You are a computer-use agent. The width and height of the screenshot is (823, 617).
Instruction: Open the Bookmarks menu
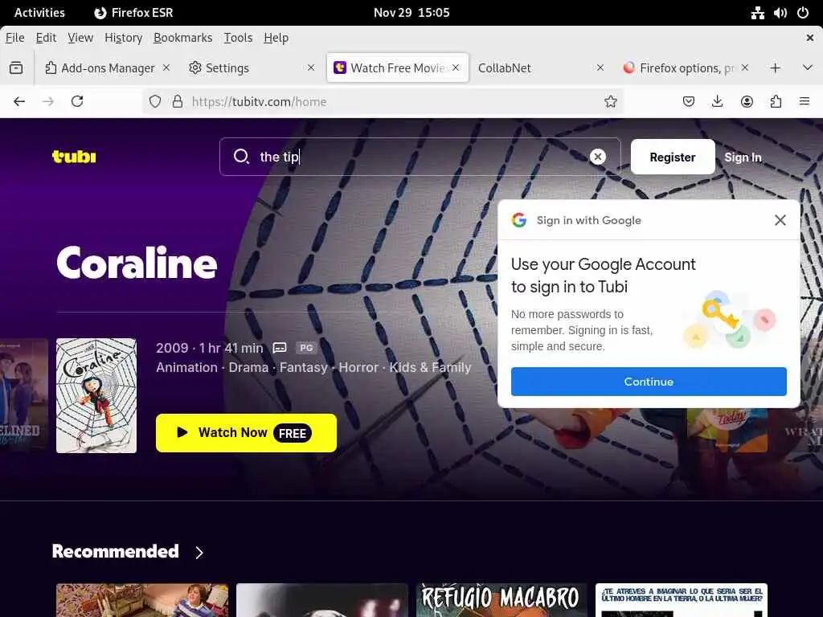182,38
